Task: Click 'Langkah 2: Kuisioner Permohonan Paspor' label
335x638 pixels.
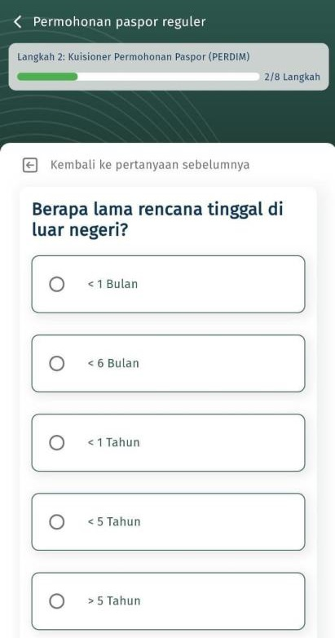Action: pyautogui.click(x=112, y=56)
